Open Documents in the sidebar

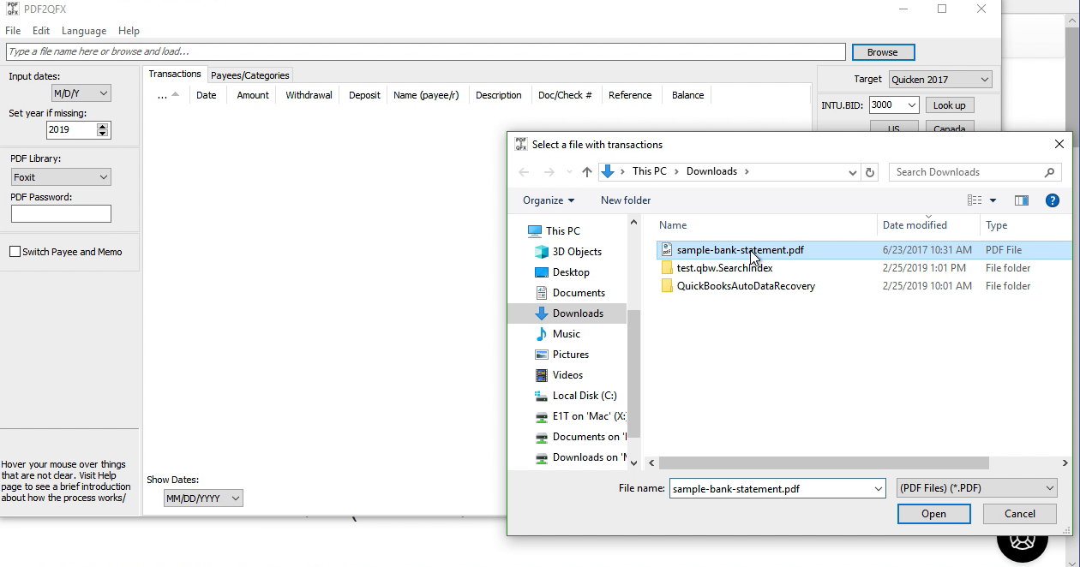(x=579, y=293)
